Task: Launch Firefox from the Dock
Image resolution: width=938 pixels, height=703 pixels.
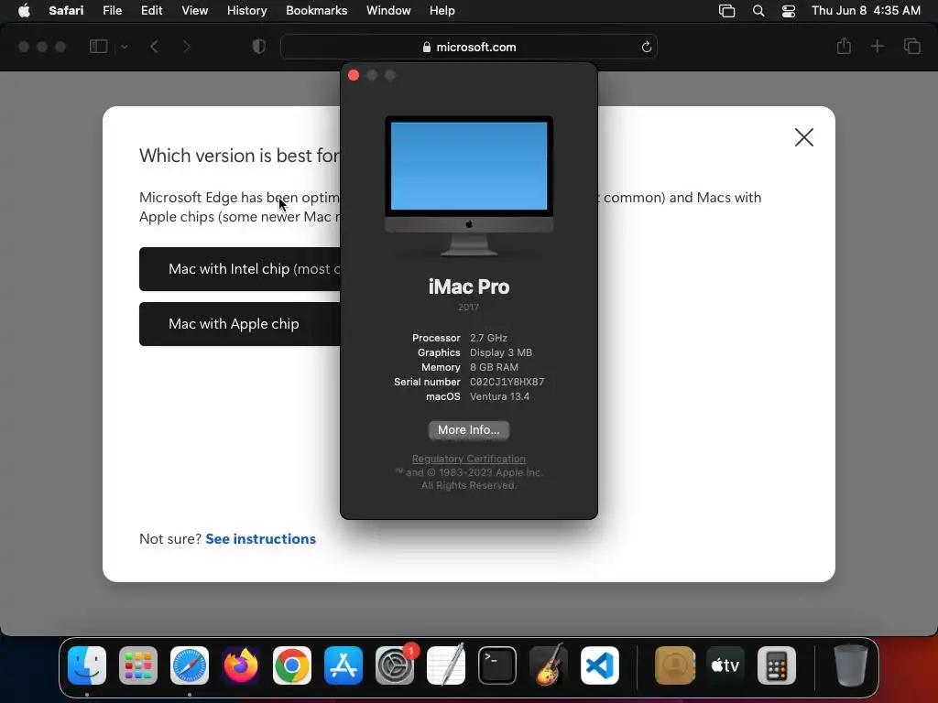Action: 241,665
